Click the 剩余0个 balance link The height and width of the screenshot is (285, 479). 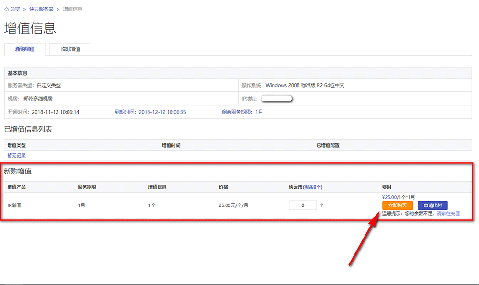click(x=312, y=187)
